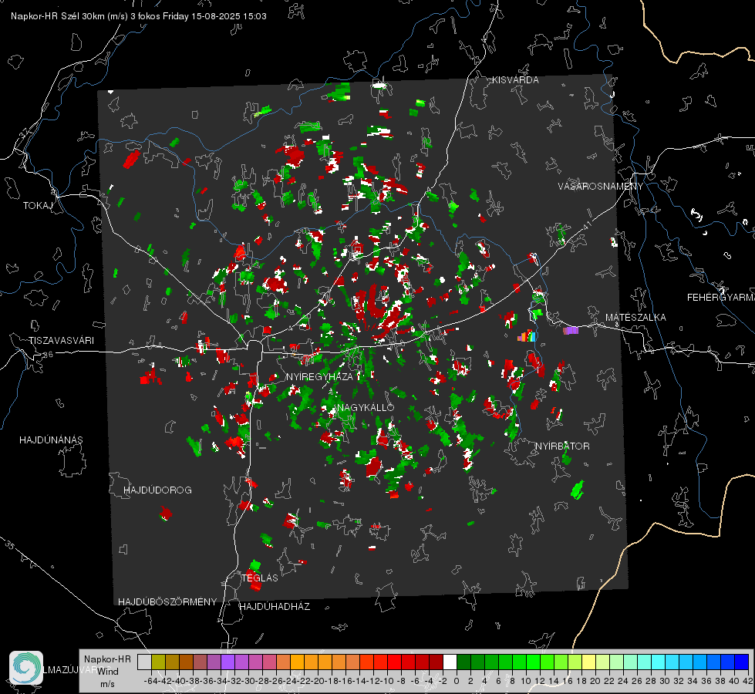Click the NYÍREGYHÁZA city label
Viewport: 755px width, 694px height.
click(319, 376)
